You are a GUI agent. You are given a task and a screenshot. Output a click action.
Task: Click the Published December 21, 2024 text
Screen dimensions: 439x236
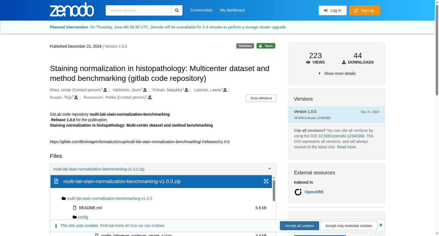[x=76, y=46]
